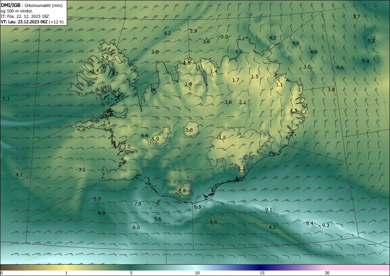Click the 30 label on the color scale
The width and height of the screenshot is (390, 276).
click(x=327, y=273)
